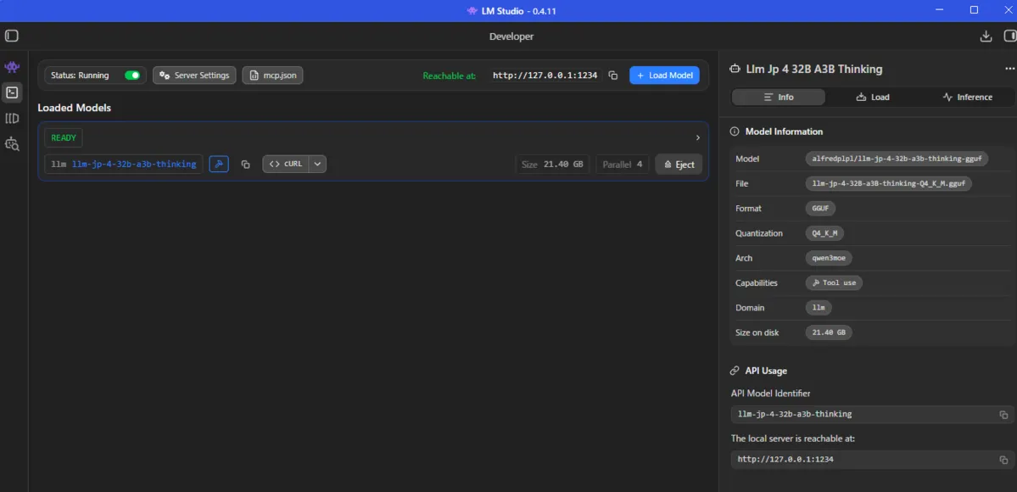Copy the API Model Identifier

coord(1003,415)
